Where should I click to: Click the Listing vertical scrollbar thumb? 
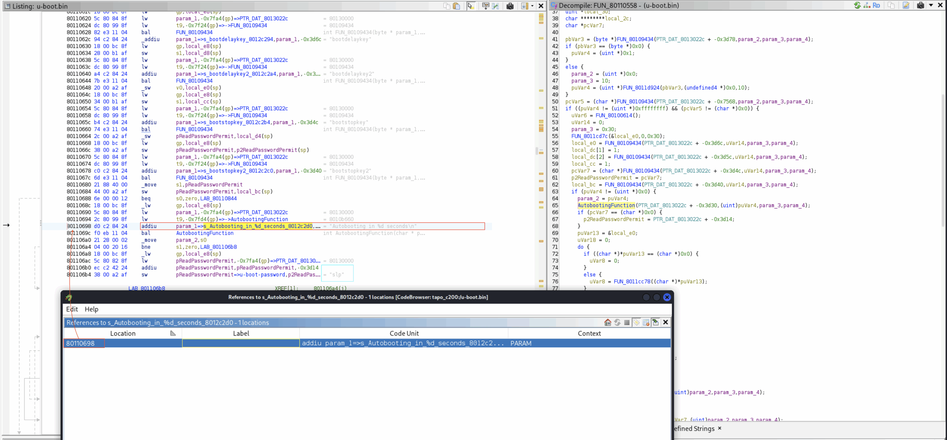tap(536, 151)
